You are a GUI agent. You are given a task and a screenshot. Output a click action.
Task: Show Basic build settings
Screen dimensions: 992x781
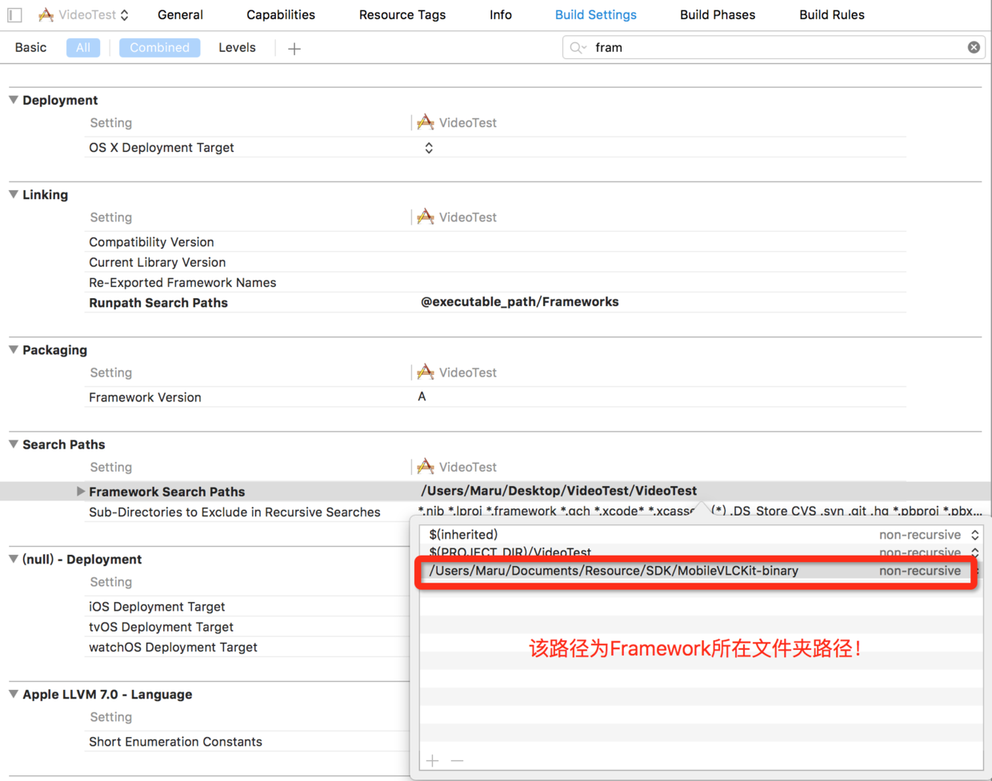click(x=30, y=48)
